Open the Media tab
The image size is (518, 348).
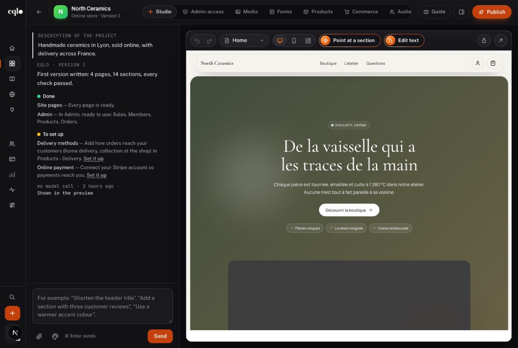click(247, 12)
